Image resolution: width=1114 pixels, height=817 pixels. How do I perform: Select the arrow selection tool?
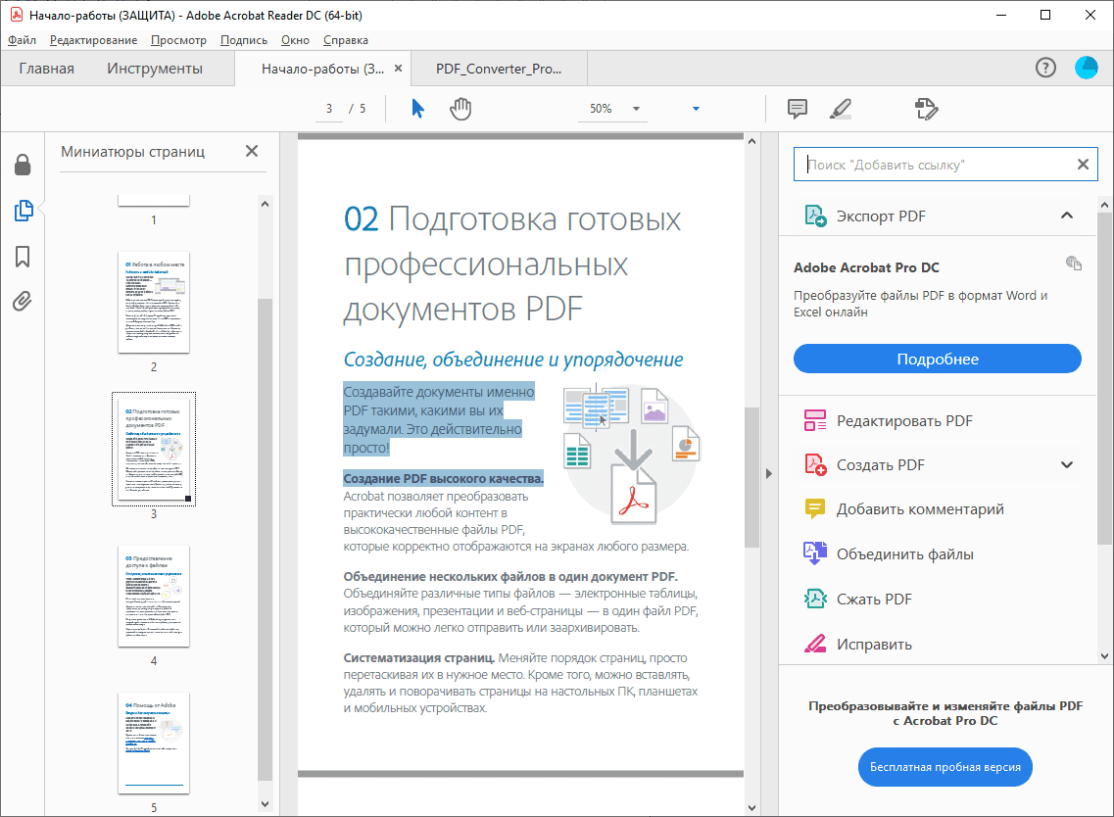pos(418,109)
